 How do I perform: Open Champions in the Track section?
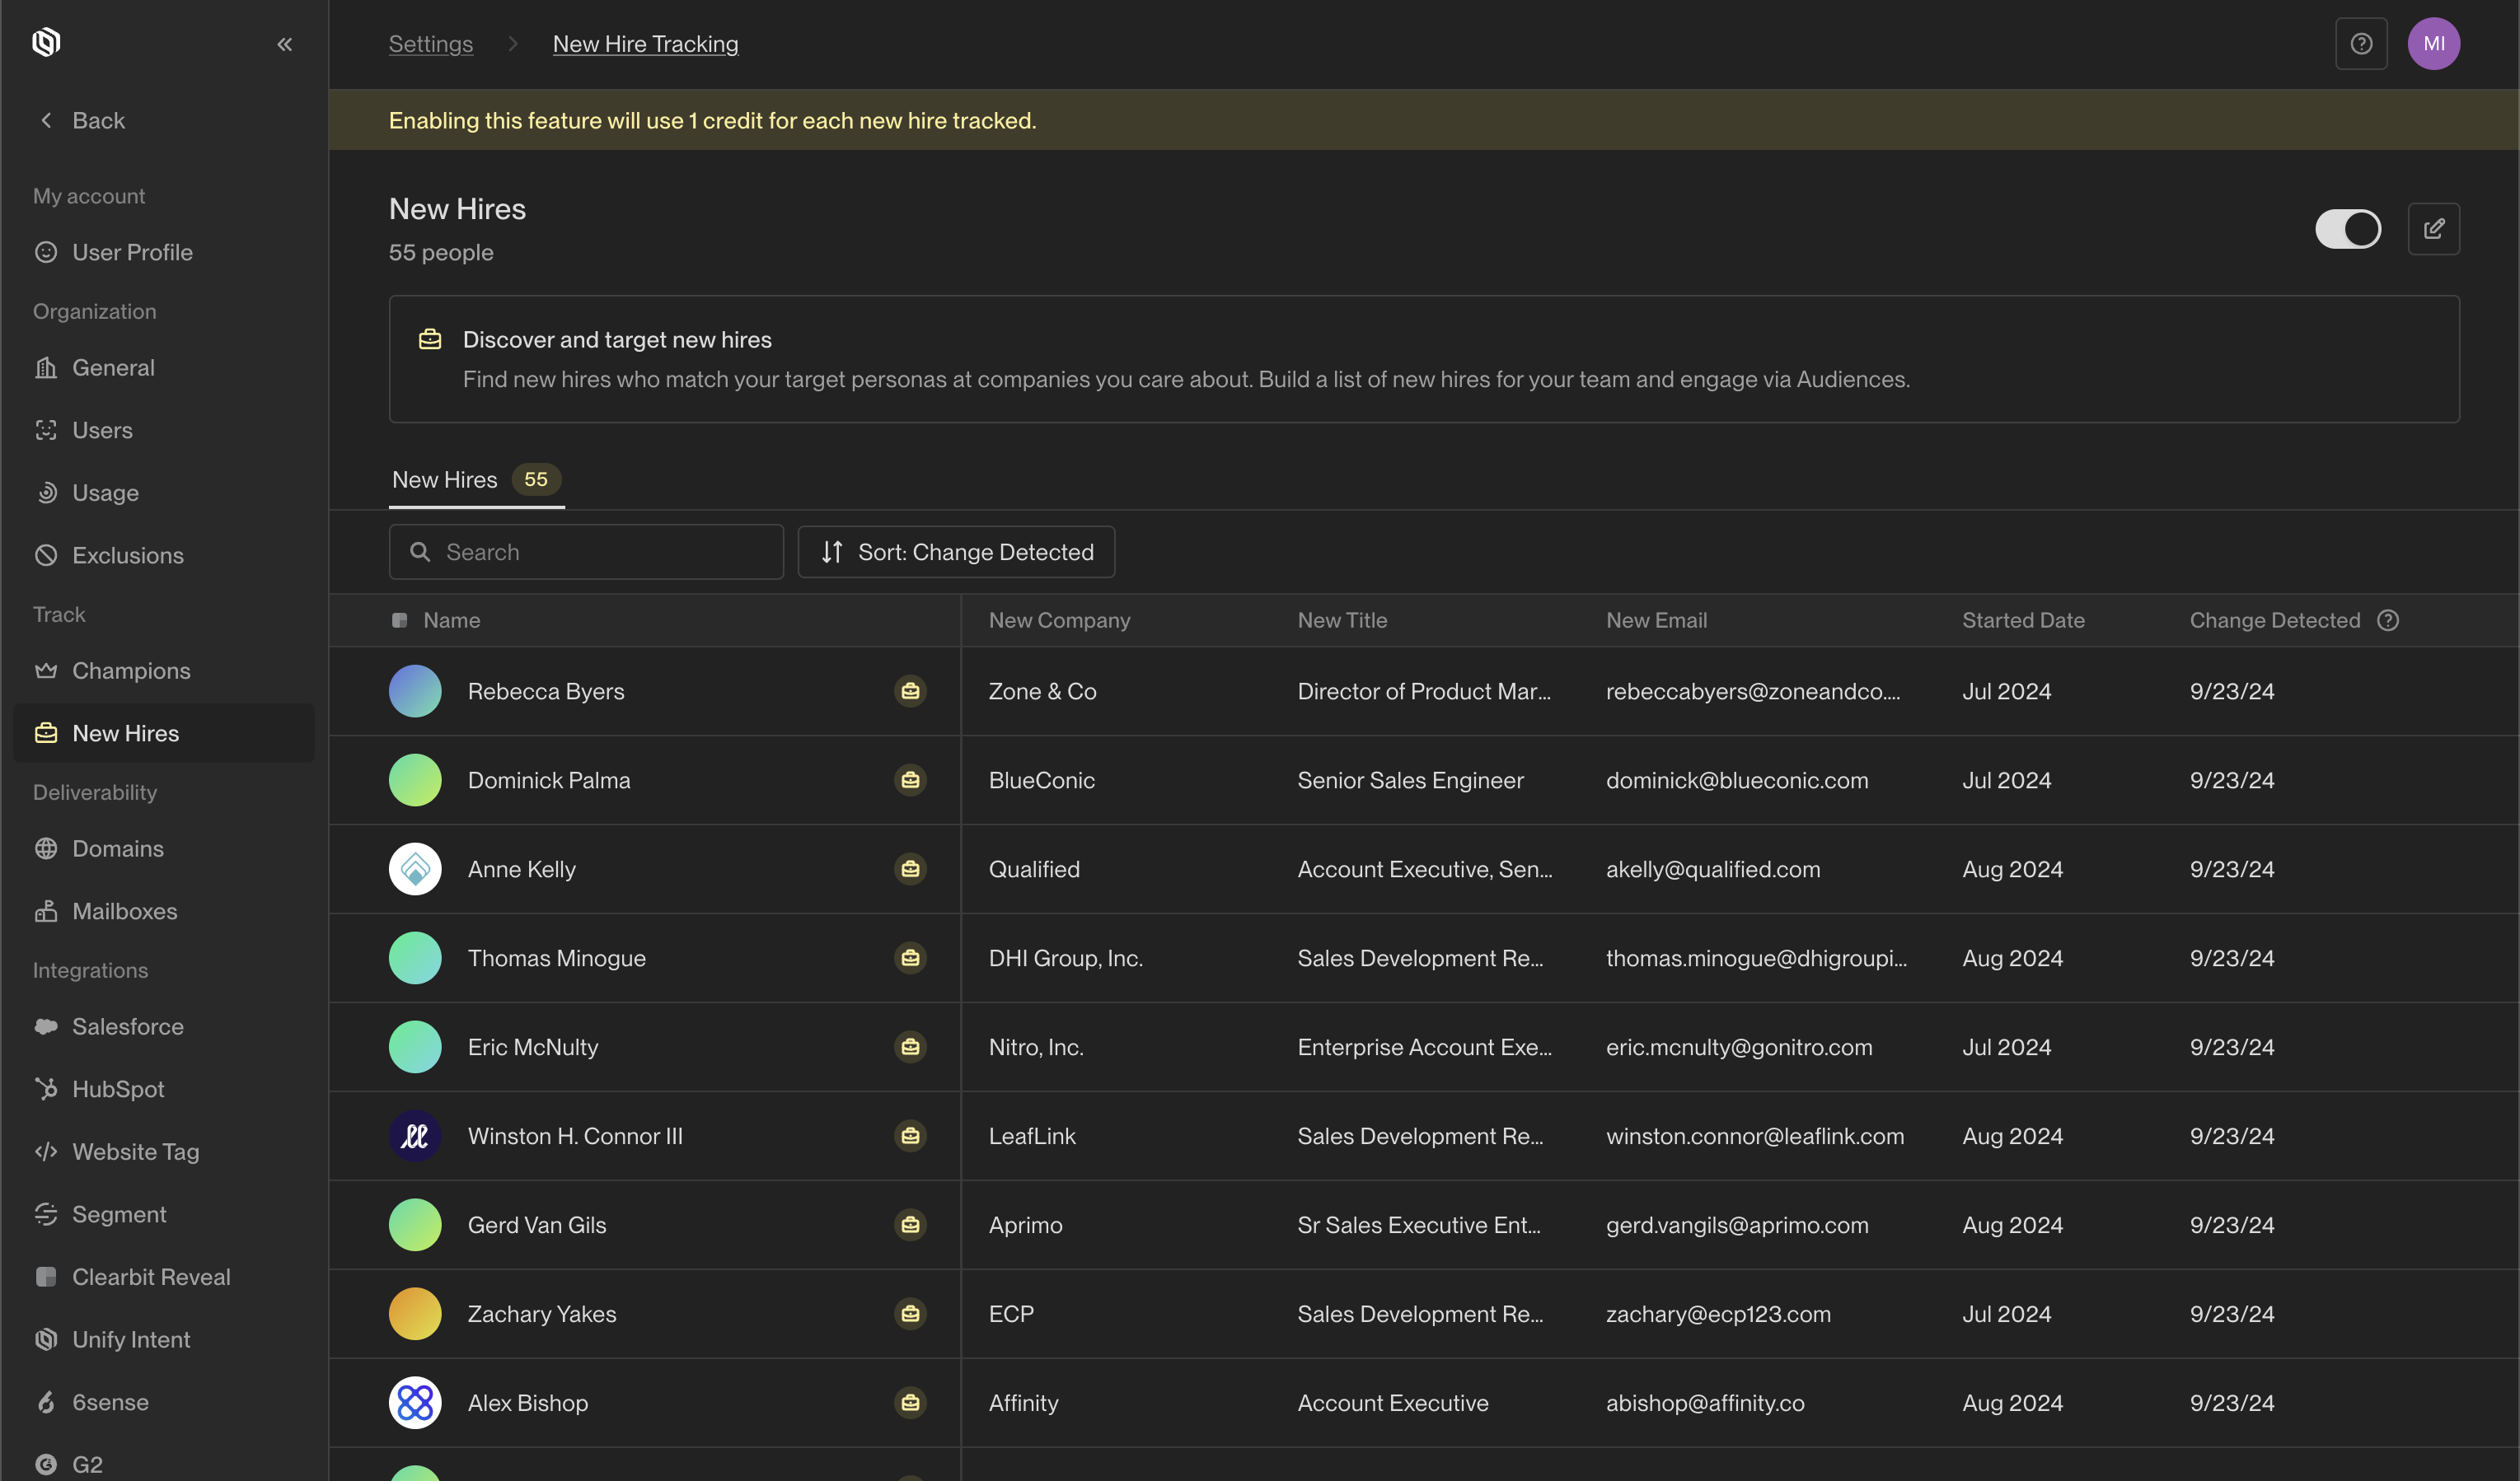[131, 670]
